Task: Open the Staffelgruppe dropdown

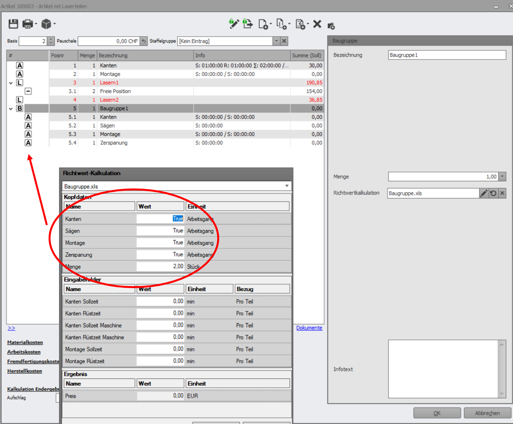Action: [276, 41]
